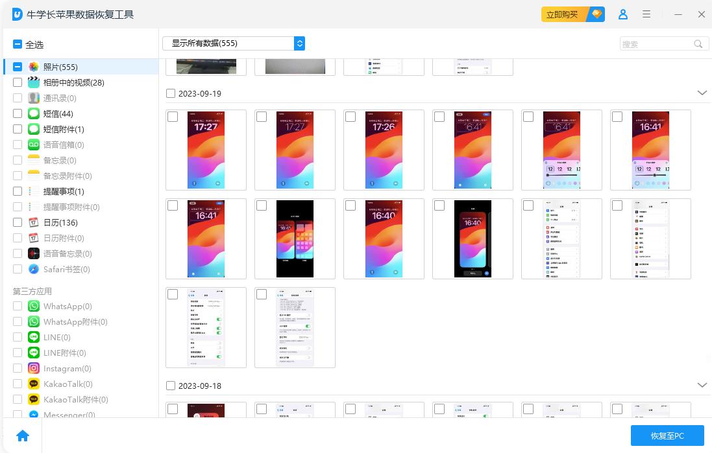
Task: Check the 短信(44) checkbox
Action: tap(18, 113)
